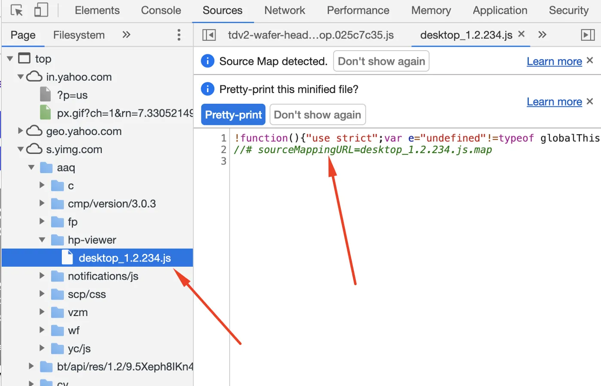Click the geo.yahoo.com cloud icon

(x=34, y=131)
